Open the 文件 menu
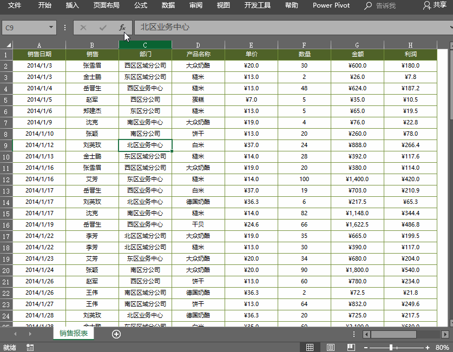The image size is (453, 352). (15, 5)
